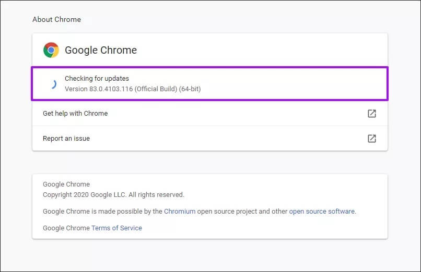This screenshot has height=272, width=421.
Task: Select the Version 83.0.4103.116 text
Action: point(133,89)
